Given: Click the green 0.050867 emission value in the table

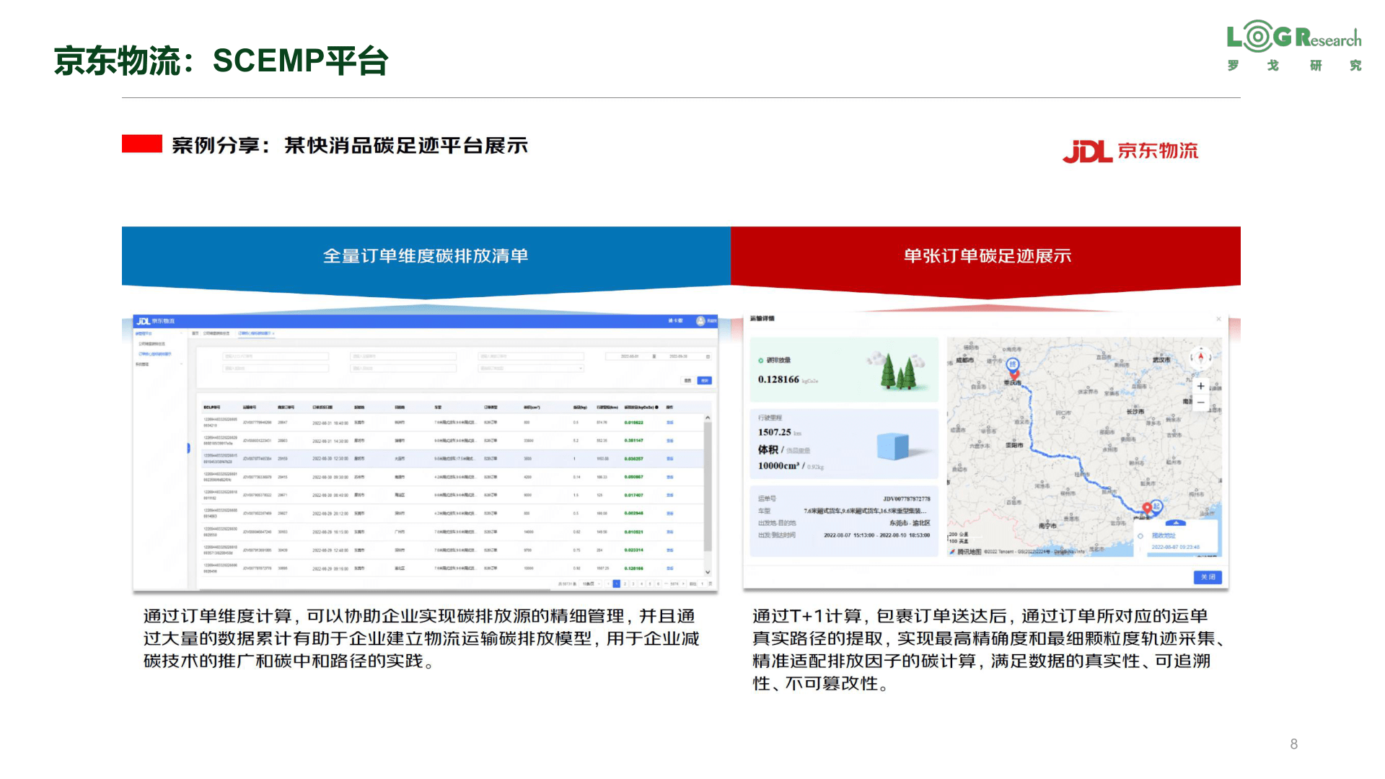Looking at the screenshot, I should (x=634, y=477).
